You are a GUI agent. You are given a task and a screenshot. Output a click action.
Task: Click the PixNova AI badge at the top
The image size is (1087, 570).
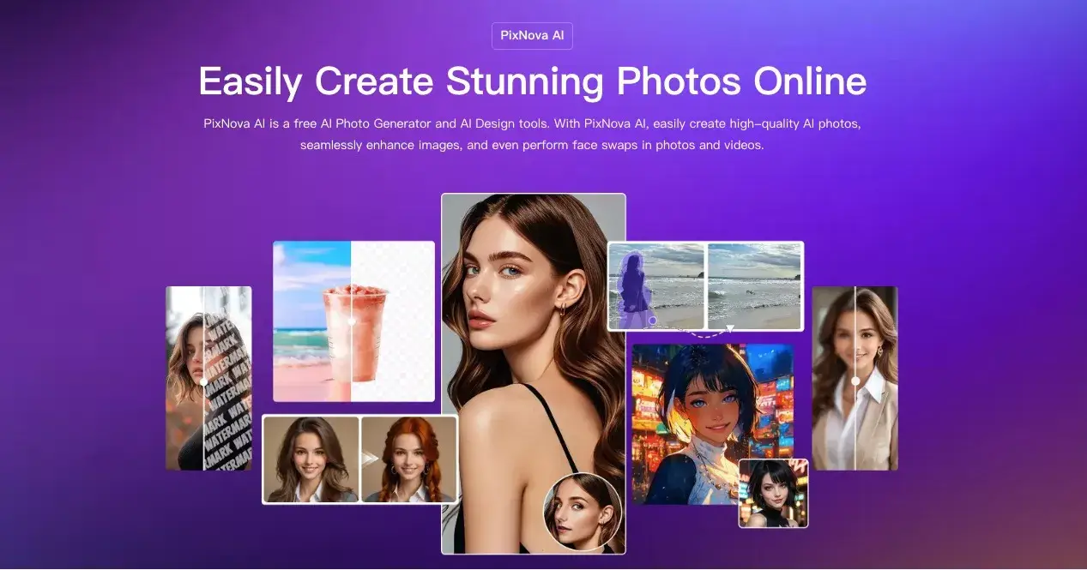pos(532,35)
